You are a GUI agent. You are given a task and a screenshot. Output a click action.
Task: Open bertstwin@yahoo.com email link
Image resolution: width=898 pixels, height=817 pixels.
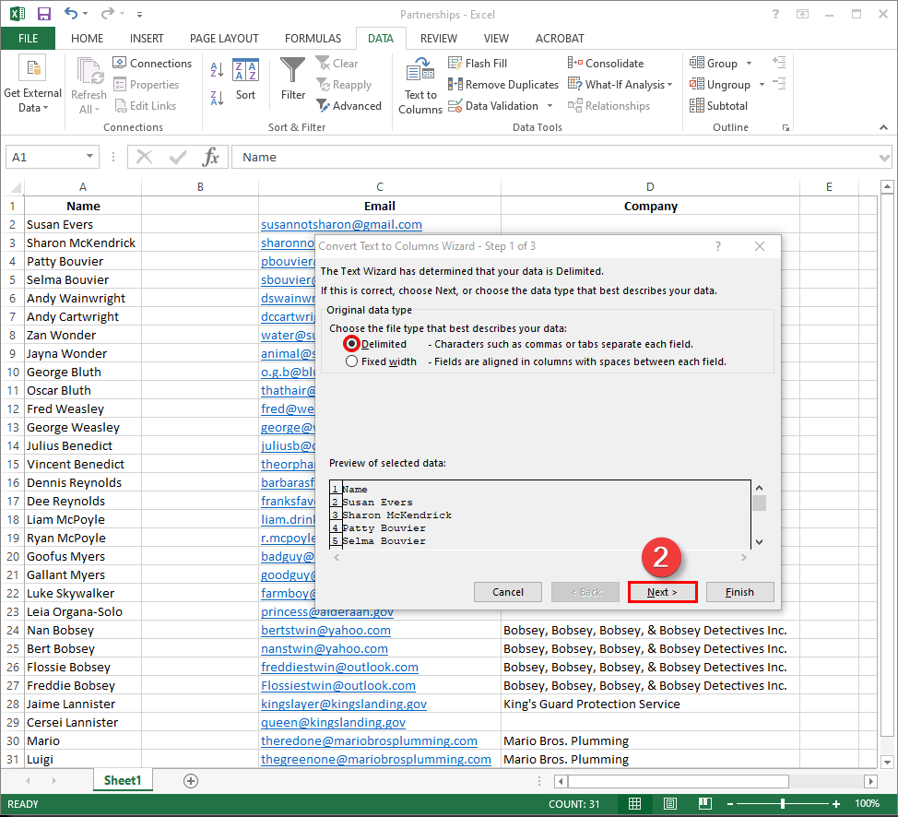point(325,630)
